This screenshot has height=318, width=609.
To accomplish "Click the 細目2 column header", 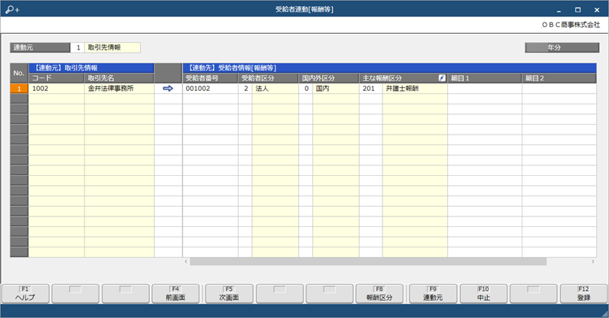I will [x=559, y=78].
